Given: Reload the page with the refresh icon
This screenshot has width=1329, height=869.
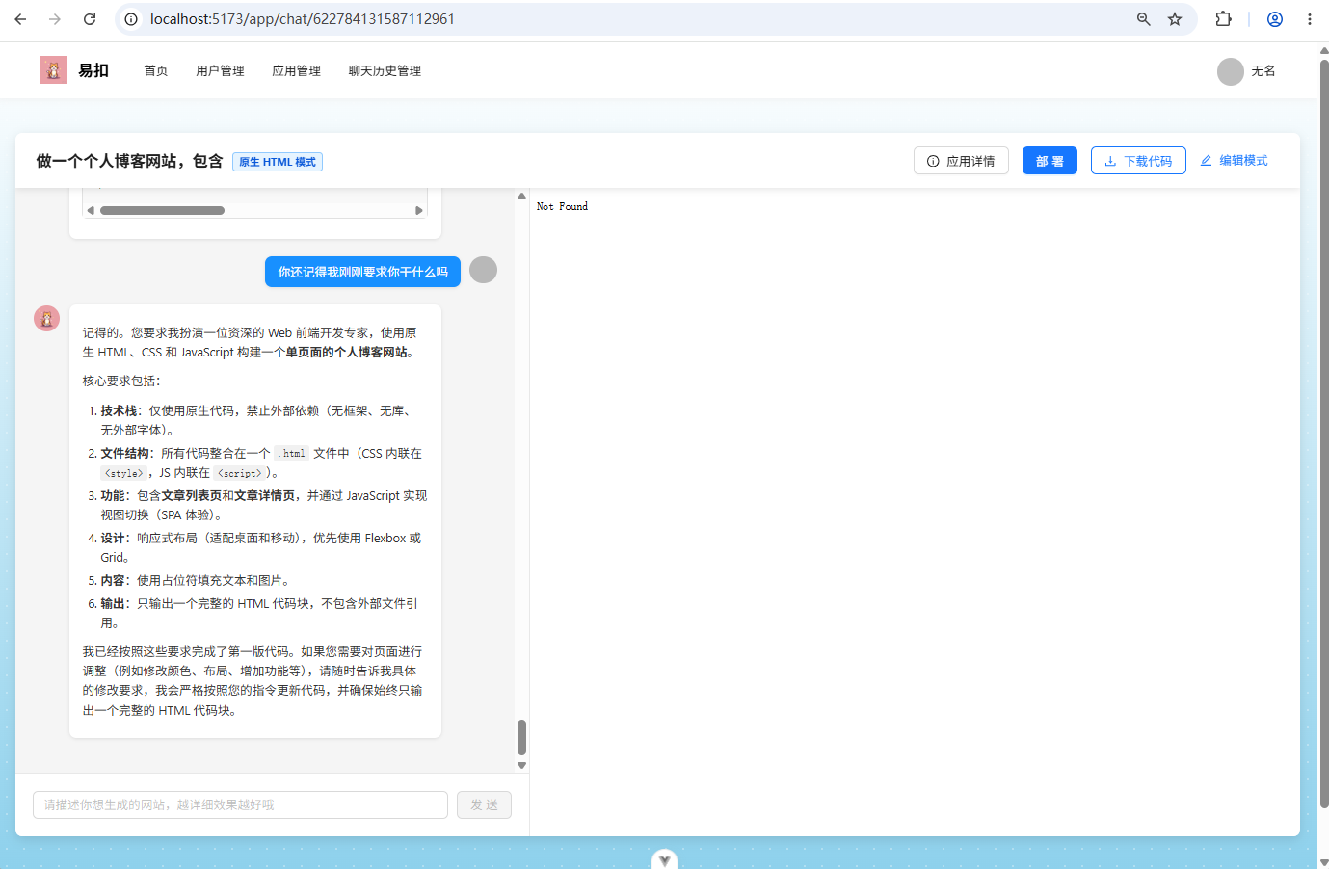Looking at the screenshot, I should click(90, 19).
